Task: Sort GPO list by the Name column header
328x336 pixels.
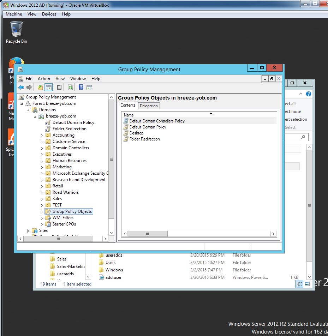Action: [x=199, y=115]
